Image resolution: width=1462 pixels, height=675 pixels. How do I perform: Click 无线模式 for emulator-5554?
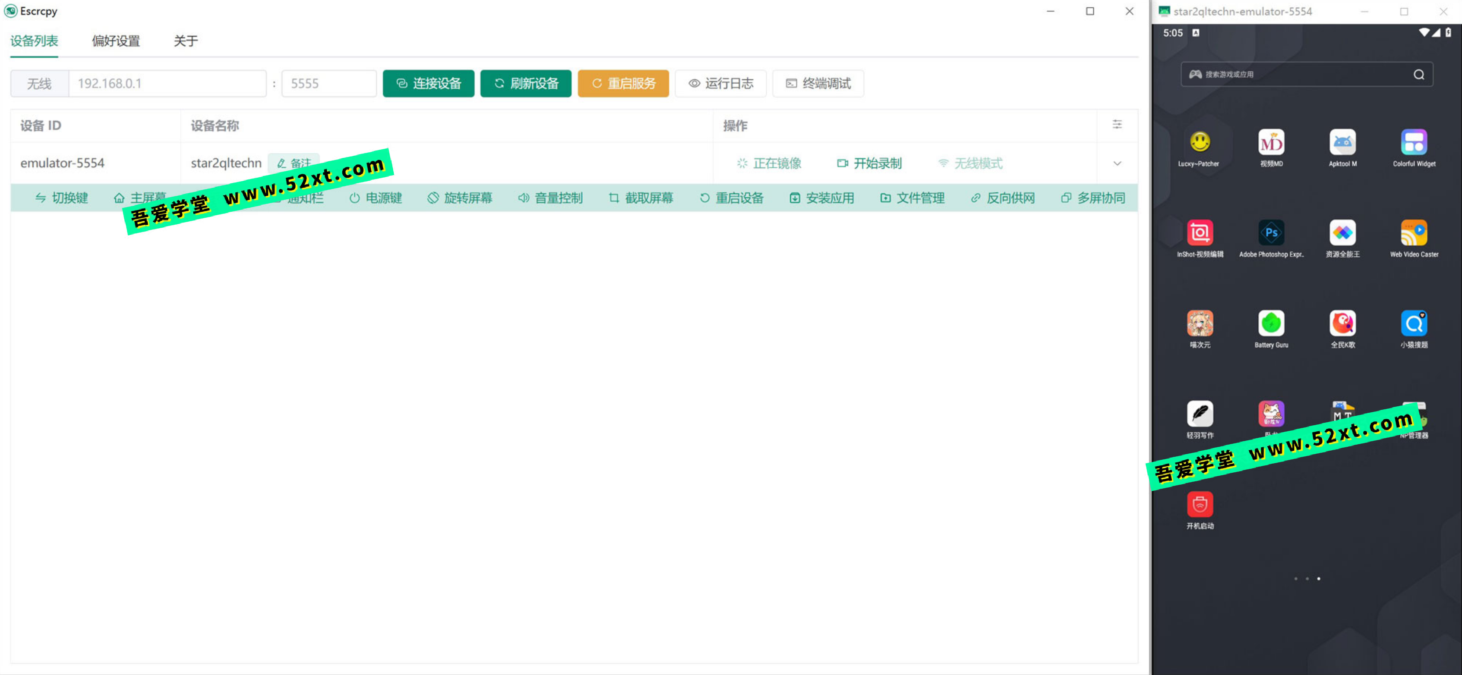click(x=970, y=163)
